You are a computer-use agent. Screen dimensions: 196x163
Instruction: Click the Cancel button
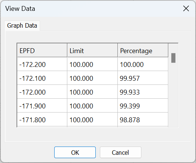point(120,153)
